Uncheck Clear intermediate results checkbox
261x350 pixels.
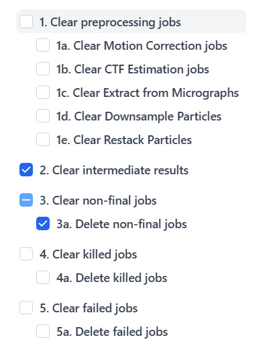(26, 170)
